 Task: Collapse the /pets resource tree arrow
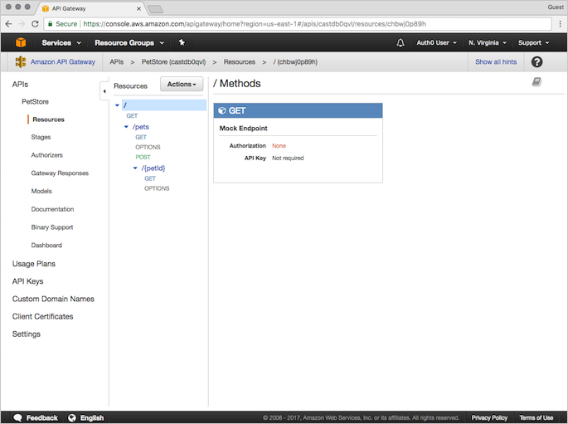[x=126, y=127]
